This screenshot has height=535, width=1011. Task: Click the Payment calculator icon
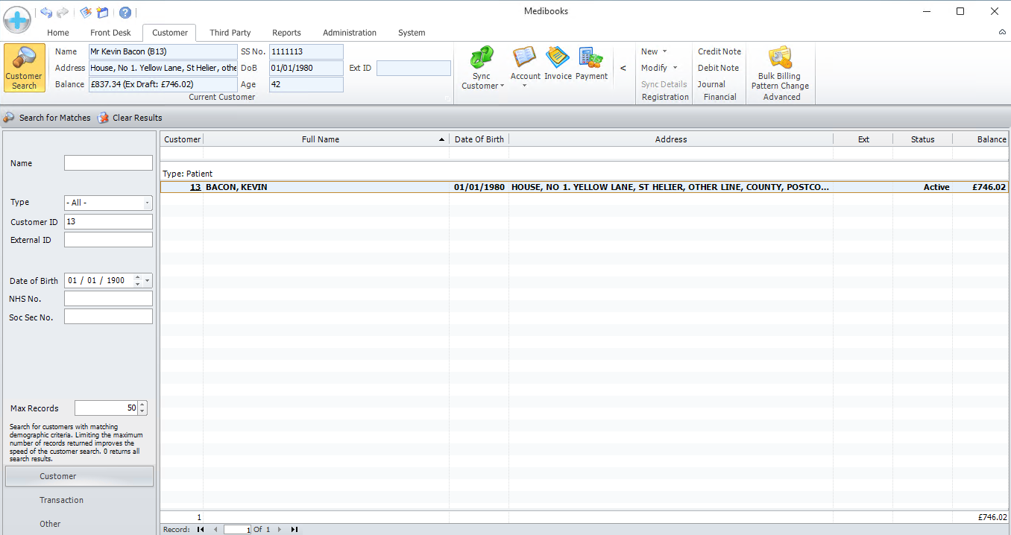(x=591, y=58)
